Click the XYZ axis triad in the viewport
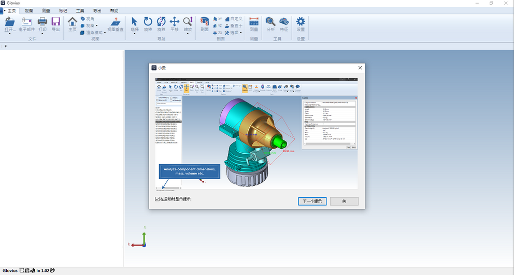The width and height of the screenshot is (514, 275). [138, 237]
